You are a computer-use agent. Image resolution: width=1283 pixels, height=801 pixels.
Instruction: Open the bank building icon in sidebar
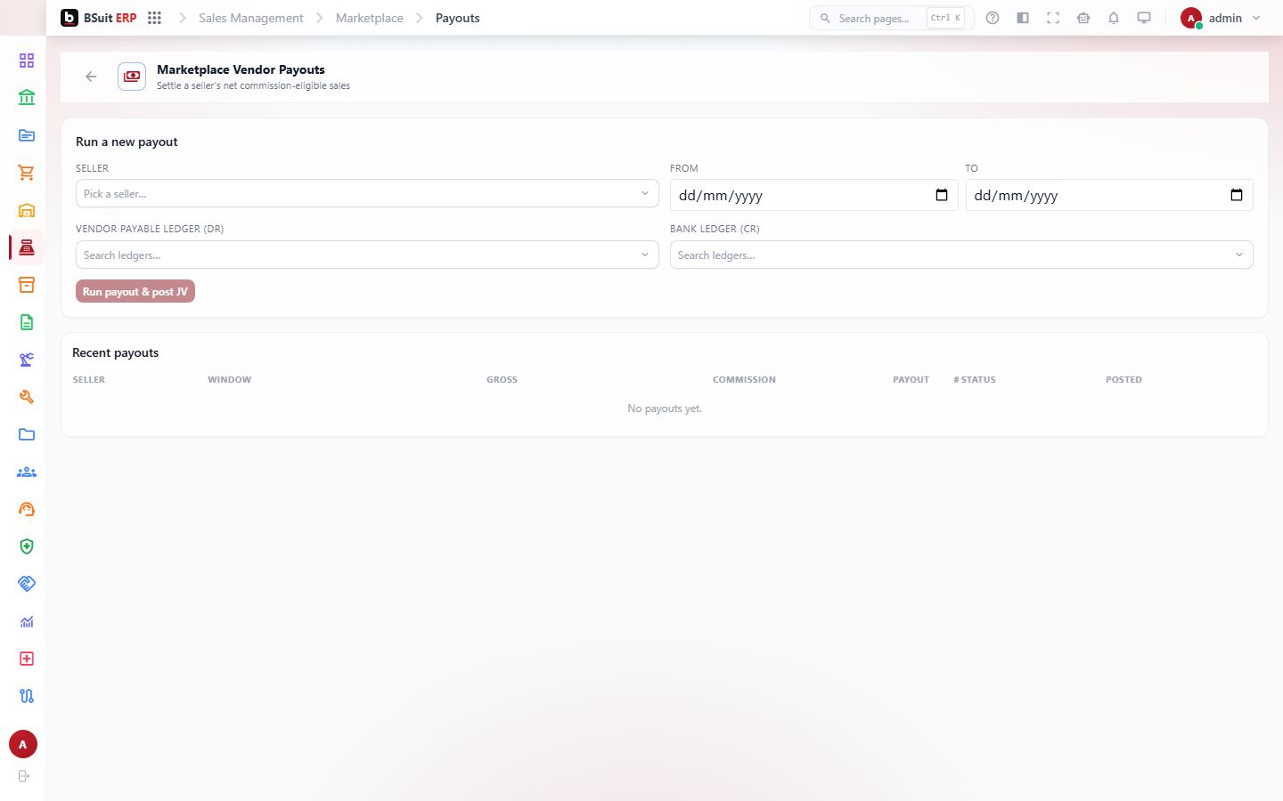pyautogui.click(x=27, y=98)
